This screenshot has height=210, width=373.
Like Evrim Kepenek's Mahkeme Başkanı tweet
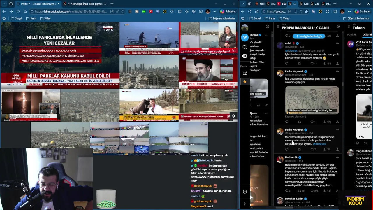(x=313, y=150)
